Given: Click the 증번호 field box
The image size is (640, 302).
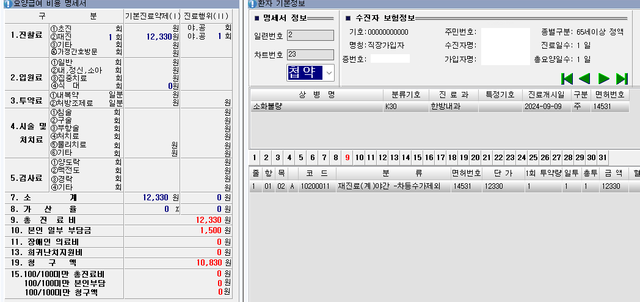Looking at the screenshot, I should tap(390, 58).
